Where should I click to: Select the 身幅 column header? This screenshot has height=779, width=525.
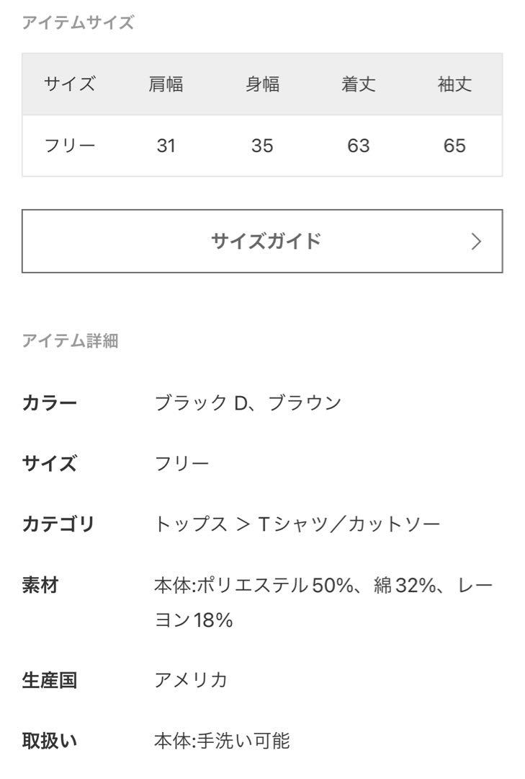click(262, 84)
